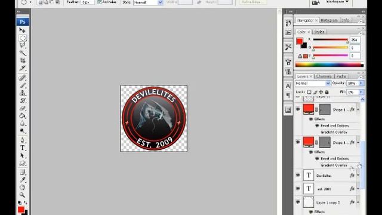
Task: Collapse effects arrow on Layer 1 copy 2
Action: 358,202
